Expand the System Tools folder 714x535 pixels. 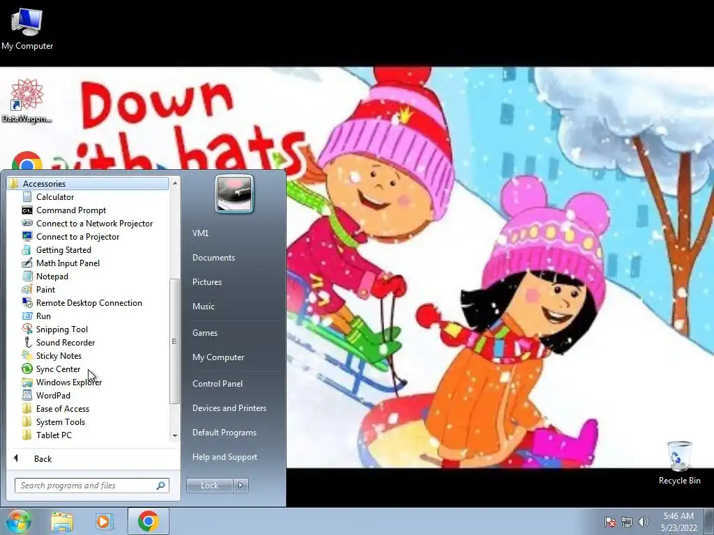pos(60,421)
